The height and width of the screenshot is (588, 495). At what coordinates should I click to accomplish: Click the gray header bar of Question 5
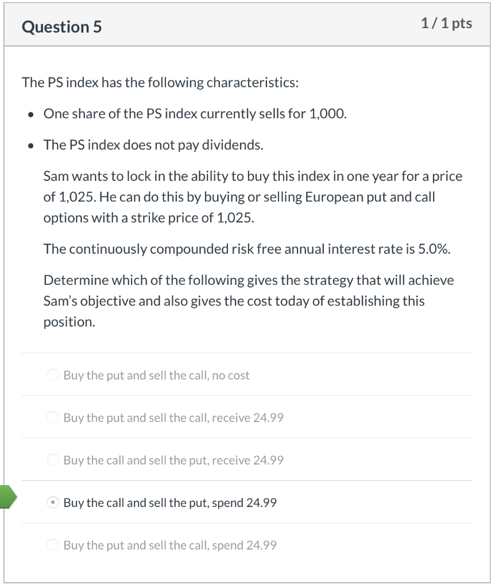pos(247,25)
